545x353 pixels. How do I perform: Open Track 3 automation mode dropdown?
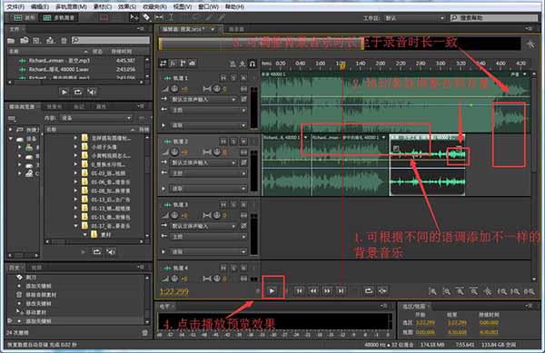[209, 251]
